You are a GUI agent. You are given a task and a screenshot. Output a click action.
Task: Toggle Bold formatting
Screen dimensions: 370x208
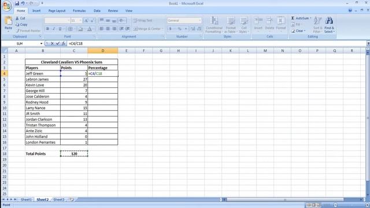pyautogui.click(x=47, y=29)
